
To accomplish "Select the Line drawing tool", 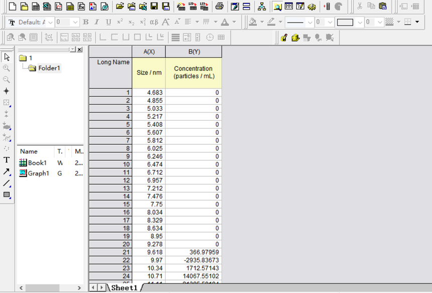I will (x=7, y=183).
